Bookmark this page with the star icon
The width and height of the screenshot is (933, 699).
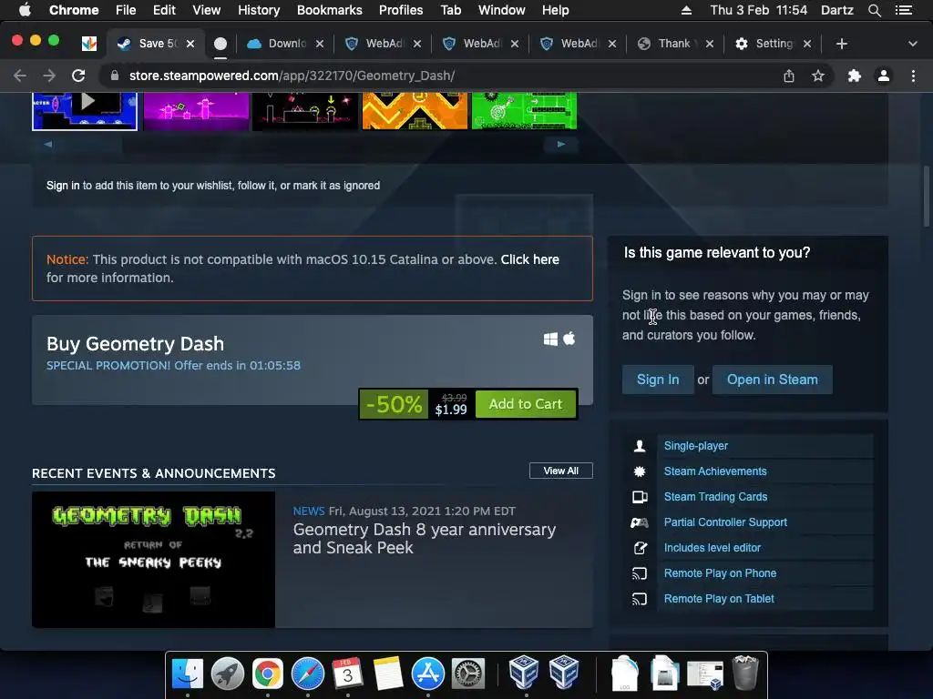pos(818,76)
